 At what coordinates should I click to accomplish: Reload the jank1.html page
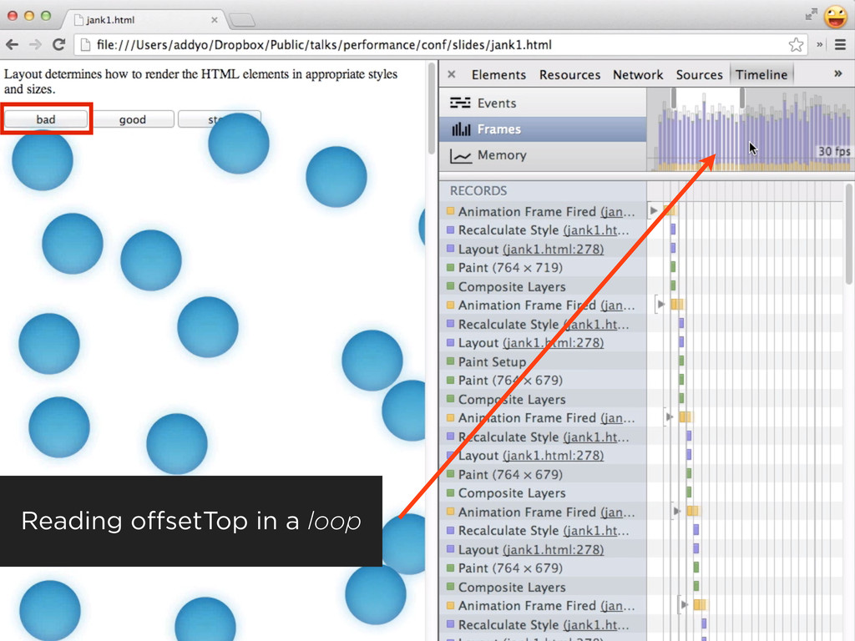click(58, 45)
